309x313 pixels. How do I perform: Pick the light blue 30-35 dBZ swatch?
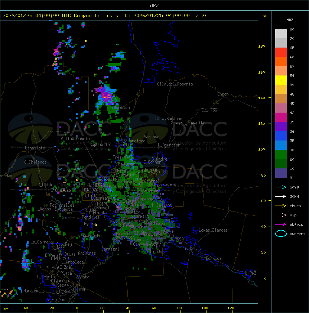281,145
